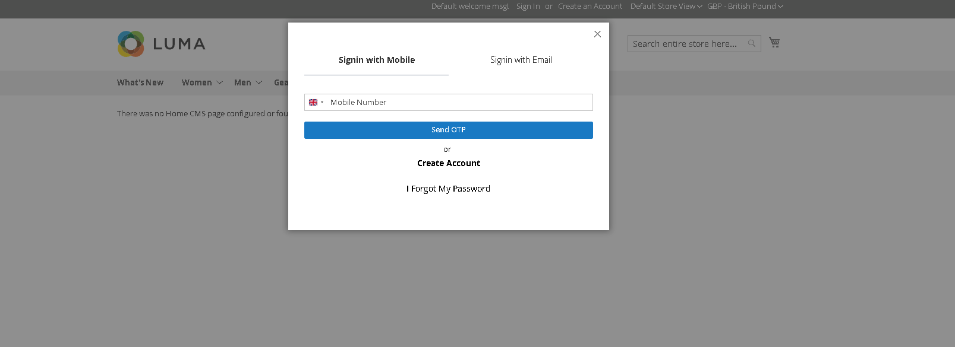The image size is (955, 347).
Task: Click Create Account in the popup
Action: click(x=448, y=163)
